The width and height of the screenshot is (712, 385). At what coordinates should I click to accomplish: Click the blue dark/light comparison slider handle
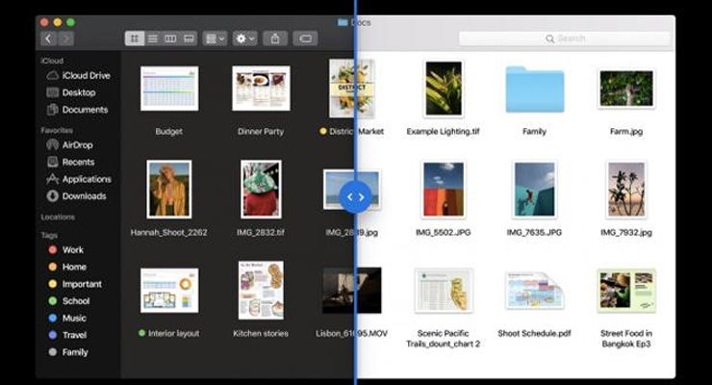tap(355, 196)
